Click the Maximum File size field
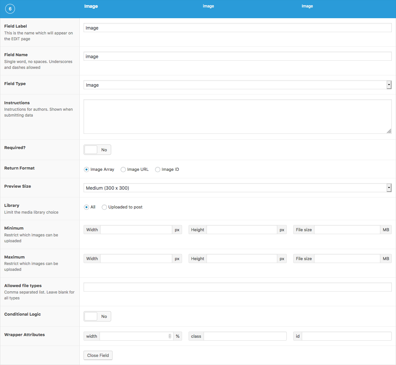 click(347, 258)
